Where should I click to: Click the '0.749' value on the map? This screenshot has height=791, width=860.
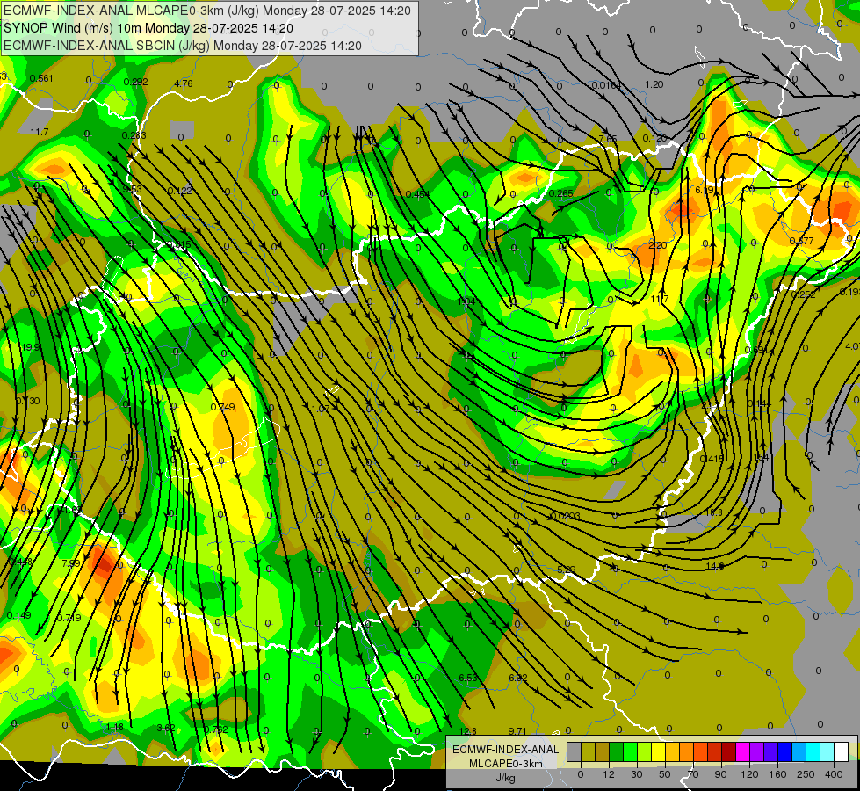(222, 407)
